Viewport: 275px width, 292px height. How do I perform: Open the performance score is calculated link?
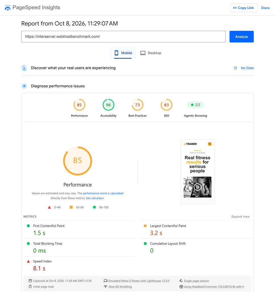(x=103, y=193)
